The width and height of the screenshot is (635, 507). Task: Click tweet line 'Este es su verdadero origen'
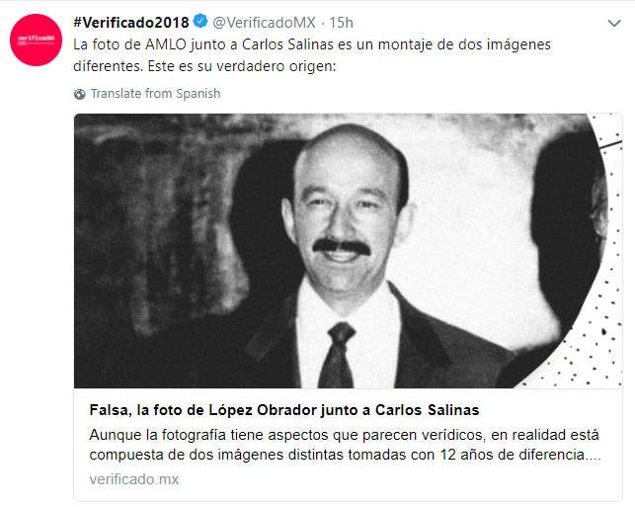point(242,66)
